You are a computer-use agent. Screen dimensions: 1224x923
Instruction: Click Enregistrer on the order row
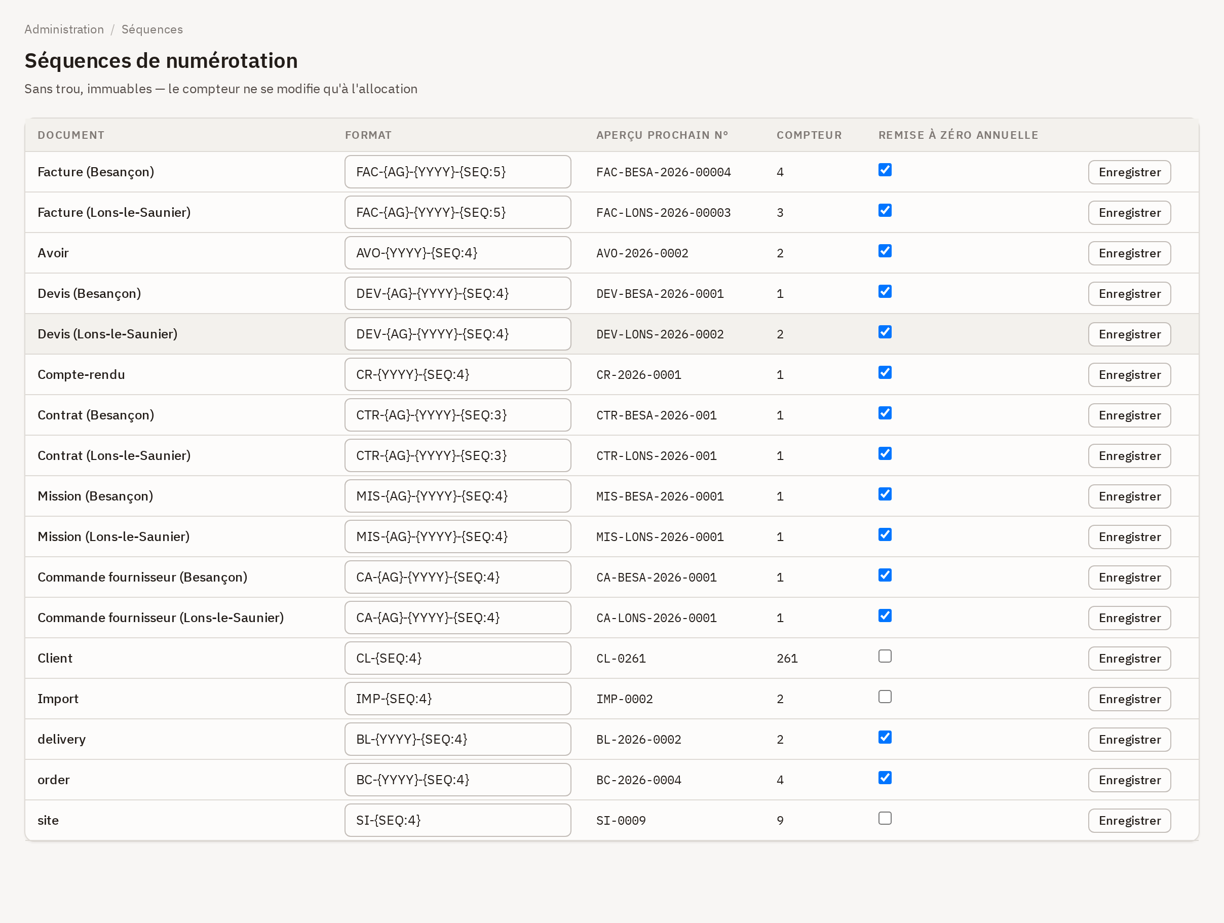1129,780
